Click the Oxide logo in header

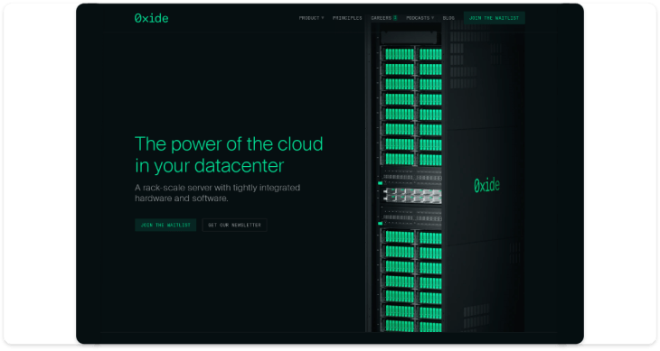[151, 18]
